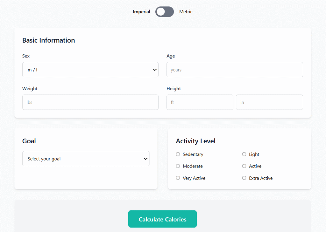The height and width of the screenshot is (232, 326).
Task: Click the Sex field label
Action: click(26, 56)
